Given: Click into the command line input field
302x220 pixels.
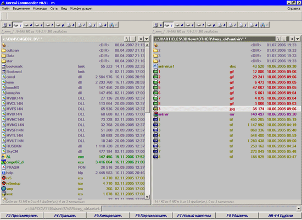Looking at the screenshot, I should 199,208.
